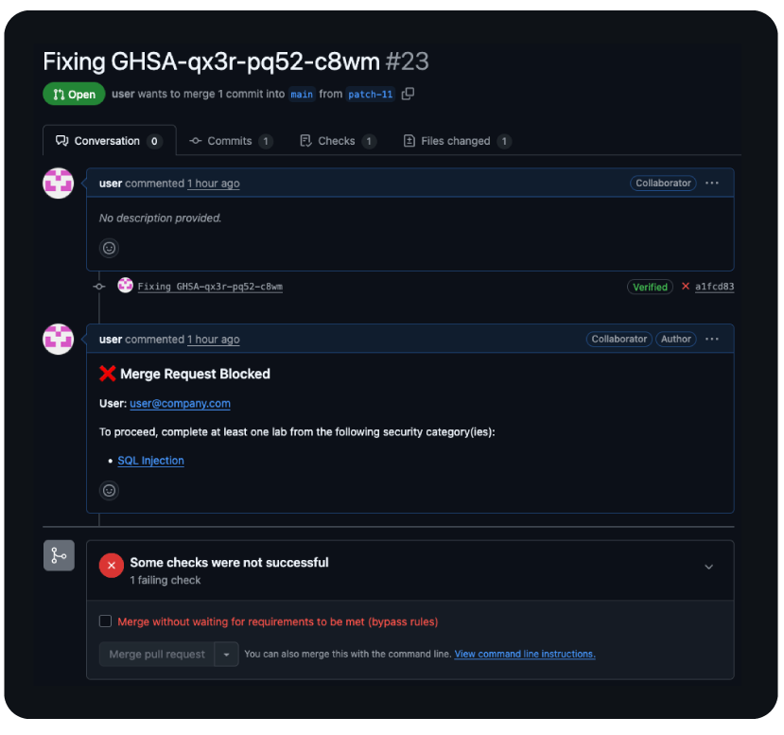Add emoji reaction to first comment

pyautogui.click(x=110, y=248)
